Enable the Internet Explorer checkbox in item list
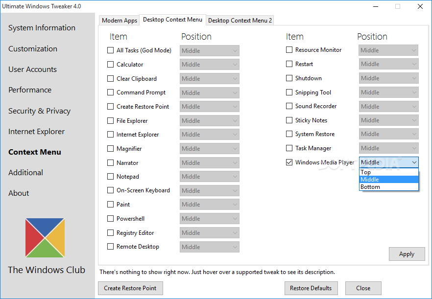The image size is (432, 299). (111, 135)
